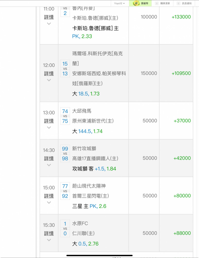Image resolution: width=199 pixels, height=258 pixels.
Task: Click the 74 vs 75 score box
Action: coord(65,116)
